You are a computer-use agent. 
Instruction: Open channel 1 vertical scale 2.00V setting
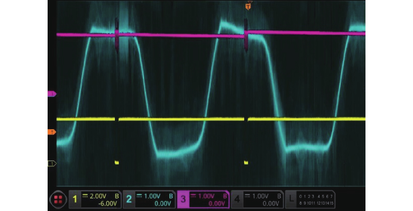[98, 196]
